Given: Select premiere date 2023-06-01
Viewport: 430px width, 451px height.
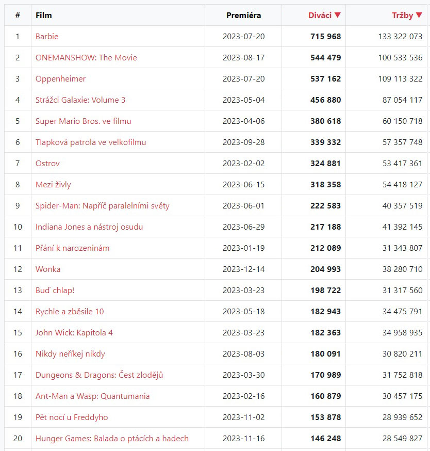Looking at the screenshot, I should (244, 206).
